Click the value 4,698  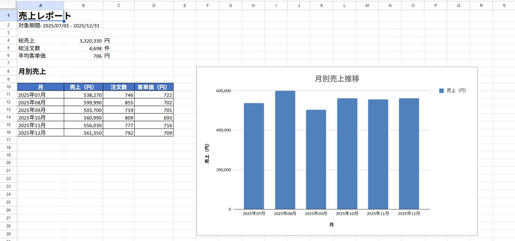click(x=84, y=48)
